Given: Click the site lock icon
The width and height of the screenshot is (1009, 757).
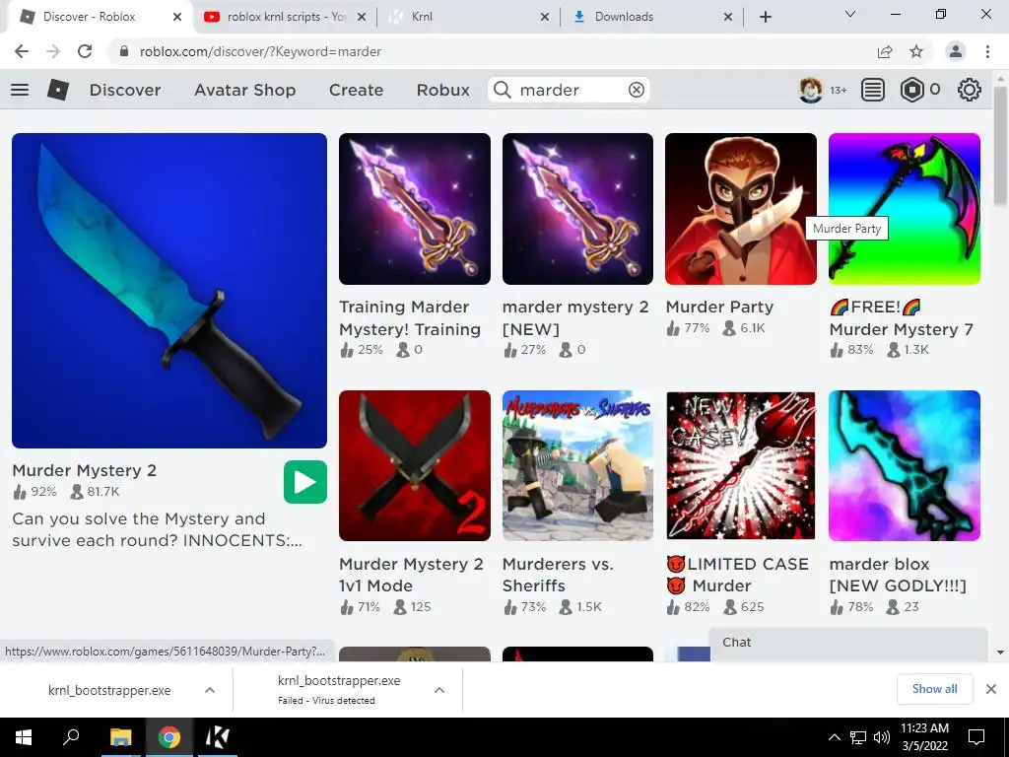Looking at the screenshot, I should pyautogui.click(x=124, y=51).
